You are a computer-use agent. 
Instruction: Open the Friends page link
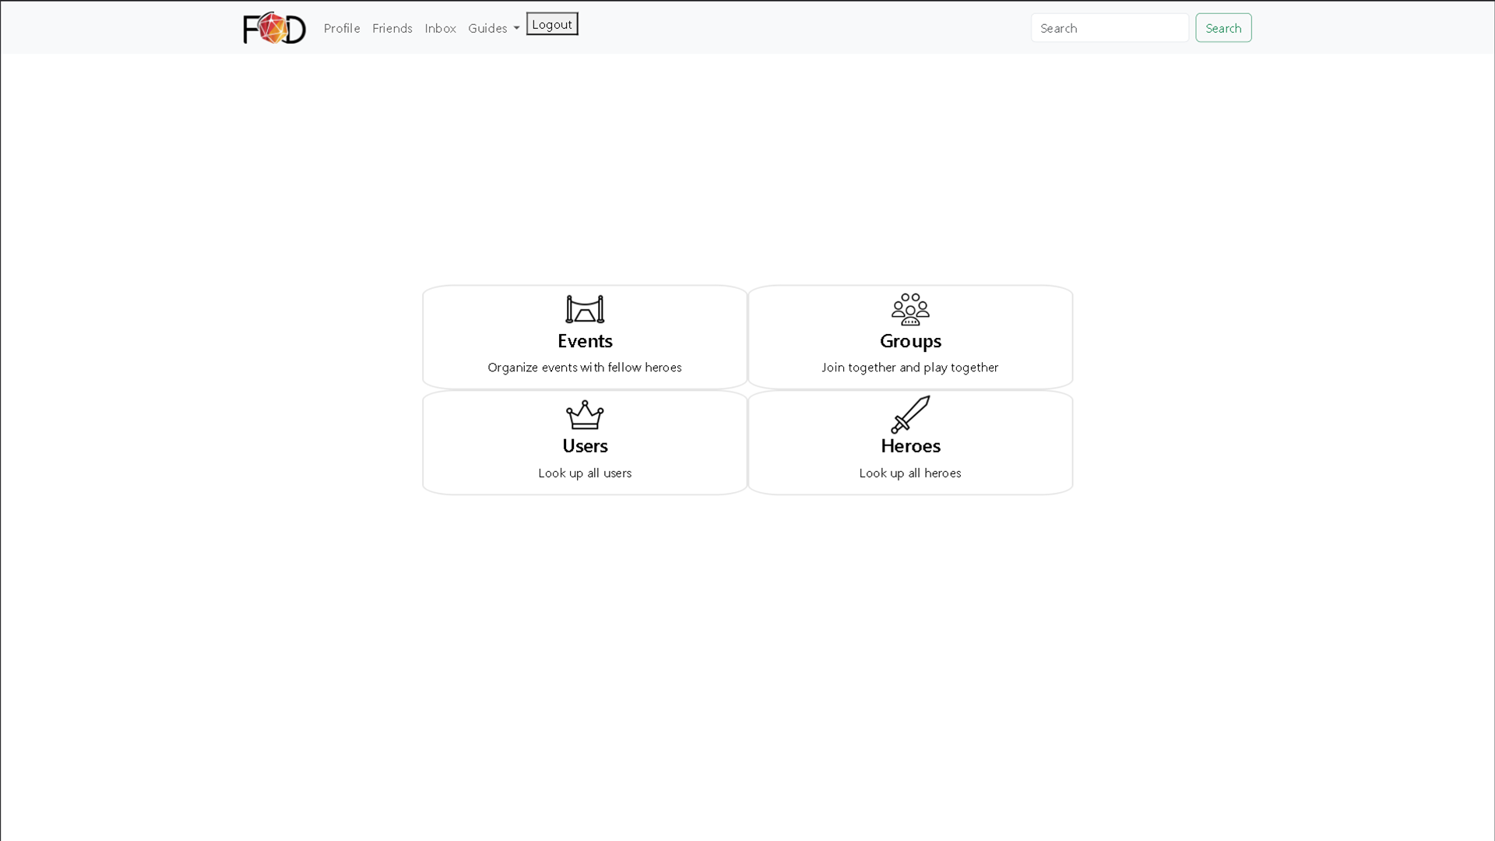(392, 28)
